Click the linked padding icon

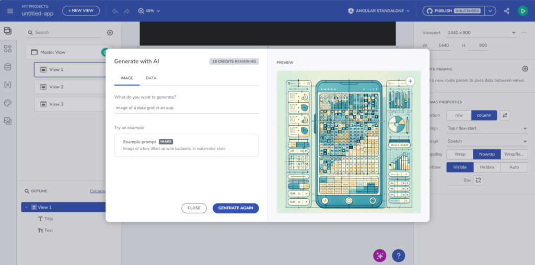pyautogui.click(x=478, y=180)
